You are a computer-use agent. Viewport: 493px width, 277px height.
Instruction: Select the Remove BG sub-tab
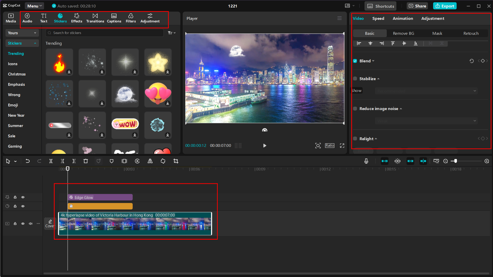[x=403, y=34]
